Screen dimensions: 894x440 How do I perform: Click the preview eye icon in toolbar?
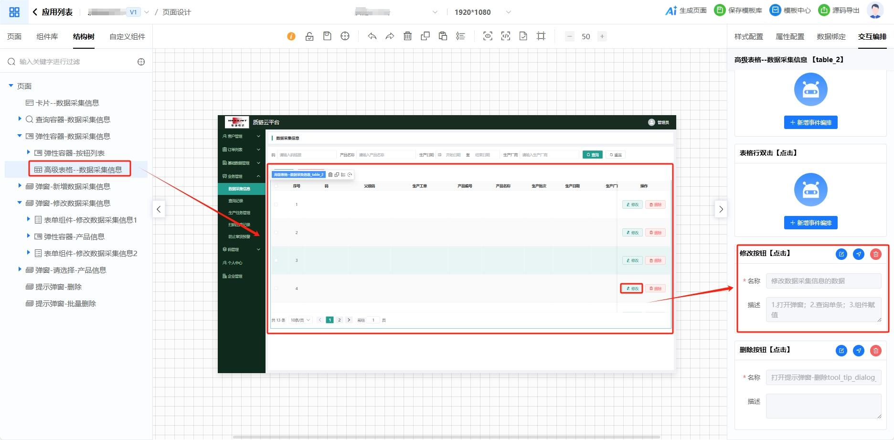488,36
